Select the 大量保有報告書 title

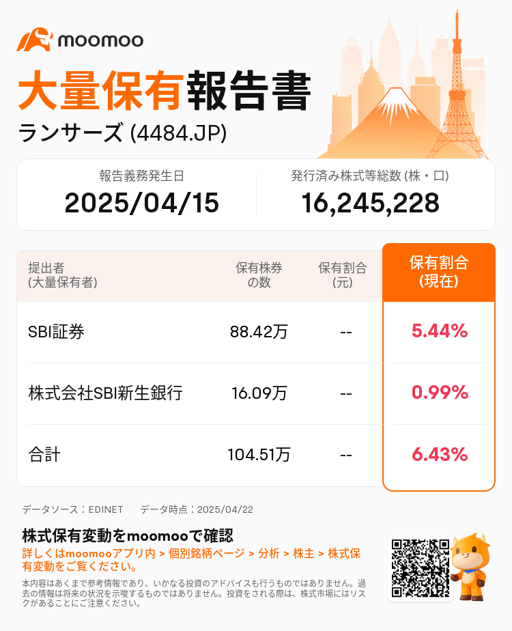[165, 91]
